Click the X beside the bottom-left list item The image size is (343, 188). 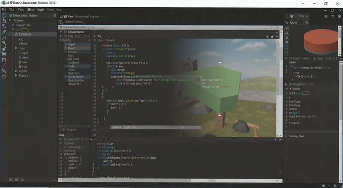[x=65, y=147]
